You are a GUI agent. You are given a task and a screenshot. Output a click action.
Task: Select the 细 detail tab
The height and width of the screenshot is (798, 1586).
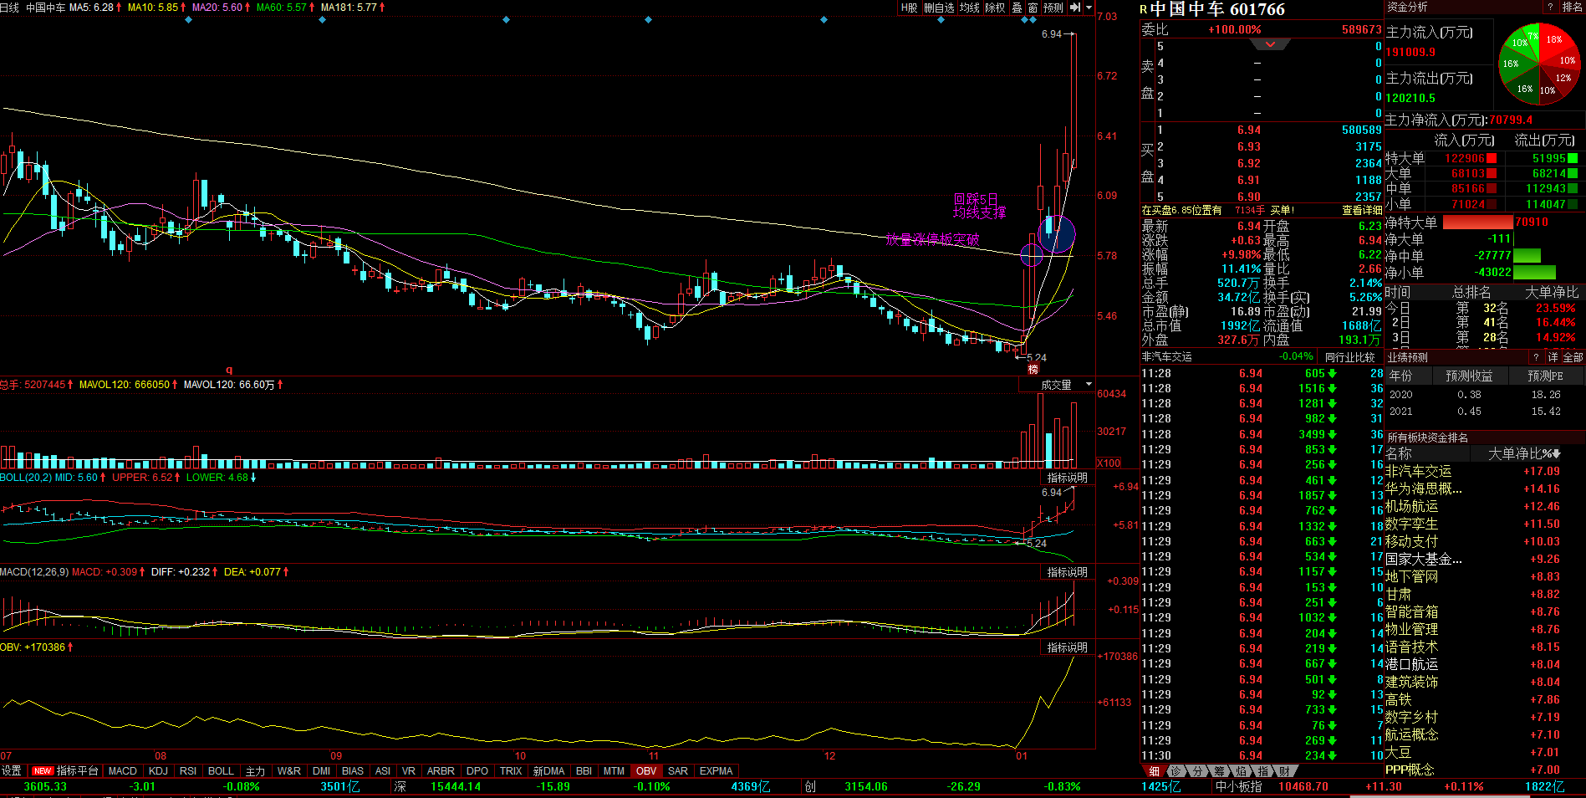[x=1155, y=771]
